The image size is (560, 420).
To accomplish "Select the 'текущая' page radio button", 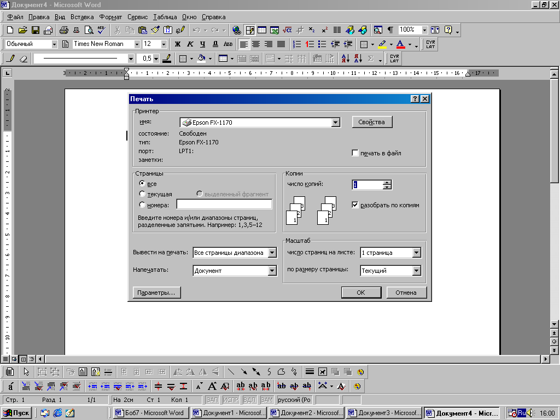I will pos(142,194).
